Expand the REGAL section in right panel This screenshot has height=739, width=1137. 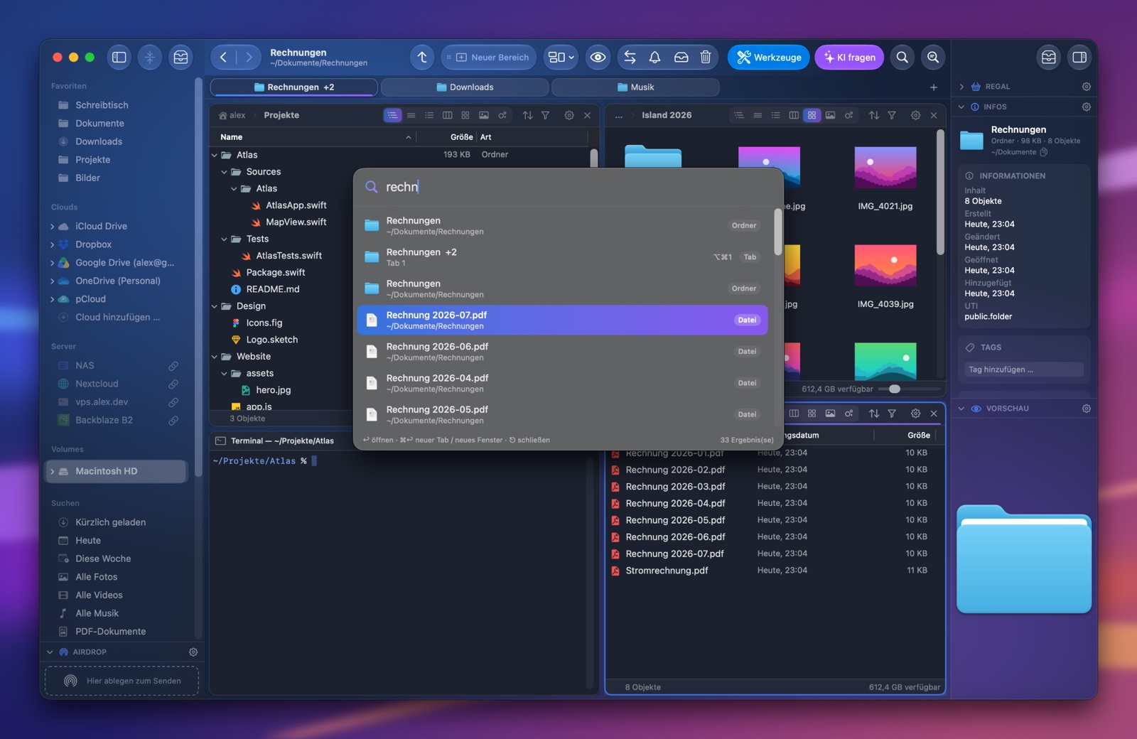point(961,87)
